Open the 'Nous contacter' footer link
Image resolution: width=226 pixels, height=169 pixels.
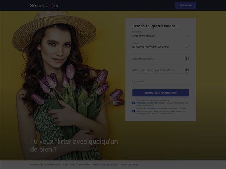(x=130, y=164)
